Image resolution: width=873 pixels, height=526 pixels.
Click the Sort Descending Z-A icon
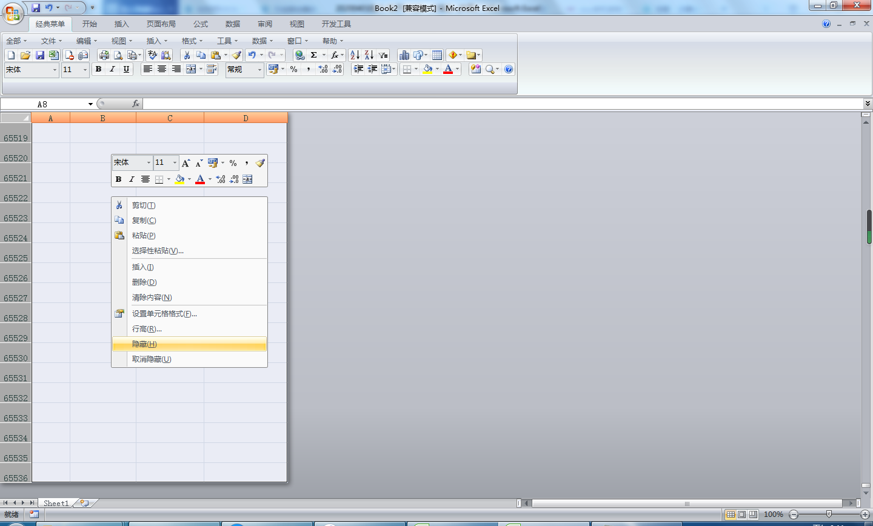369,55
